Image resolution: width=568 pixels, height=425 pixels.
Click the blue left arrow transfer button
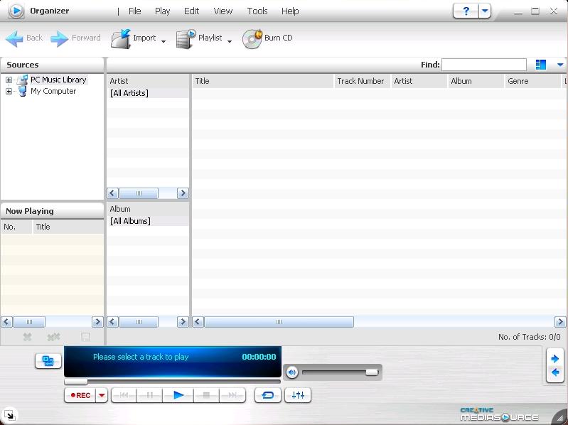tap(554, 372)
